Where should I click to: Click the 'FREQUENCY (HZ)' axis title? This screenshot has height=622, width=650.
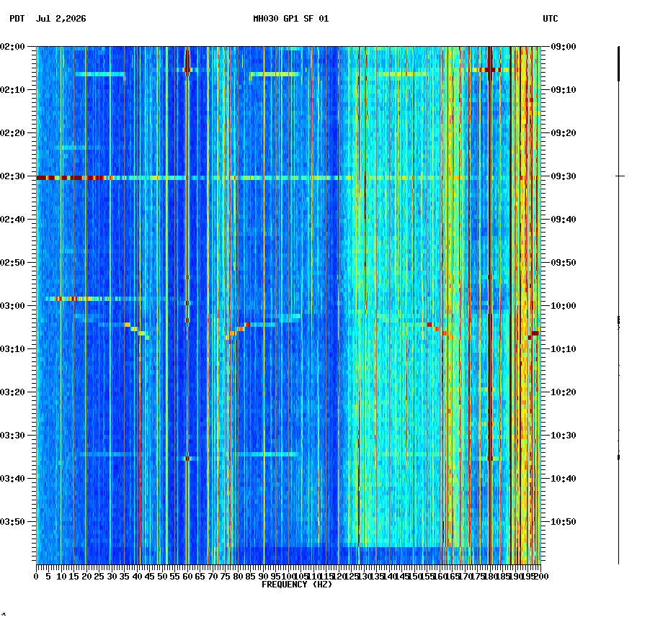(x=297, y=585)
